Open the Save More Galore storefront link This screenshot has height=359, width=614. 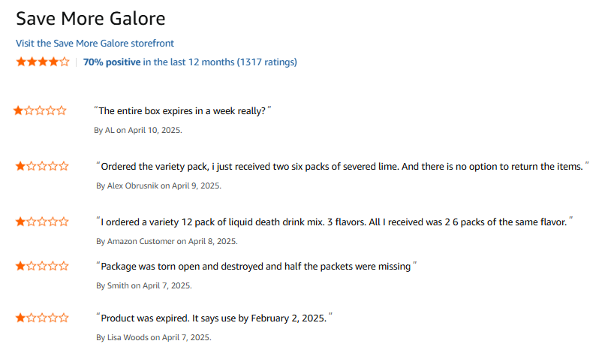click(95, 44)
